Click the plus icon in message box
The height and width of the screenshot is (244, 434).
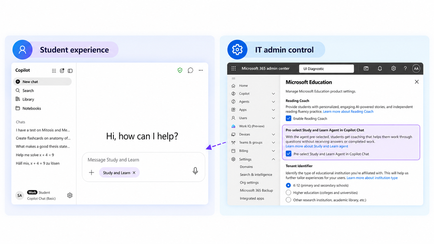coord(91,173)
